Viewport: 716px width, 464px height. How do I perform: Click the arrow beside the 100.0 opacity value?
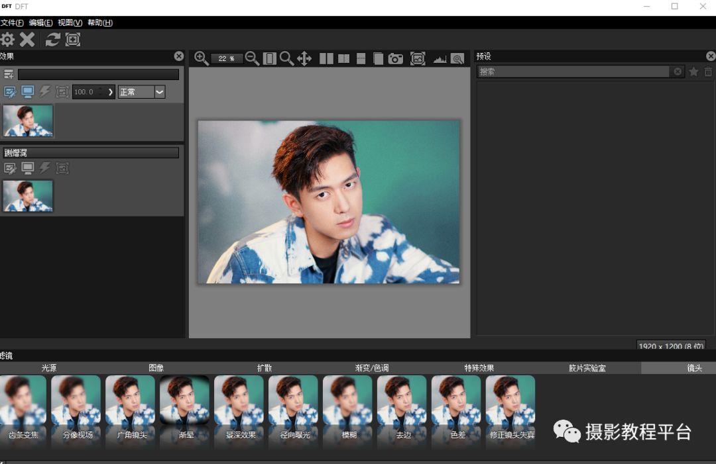click(x=110, y=91)
